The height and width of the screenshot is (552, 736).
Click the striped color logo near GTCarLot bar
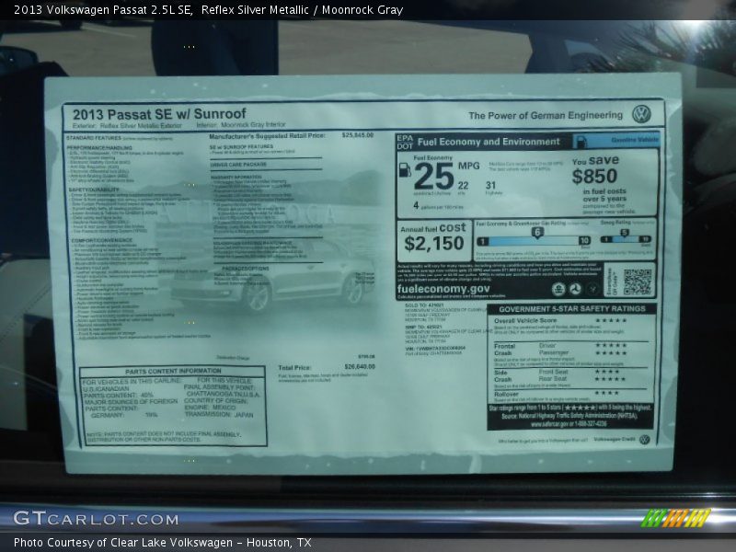675,518
